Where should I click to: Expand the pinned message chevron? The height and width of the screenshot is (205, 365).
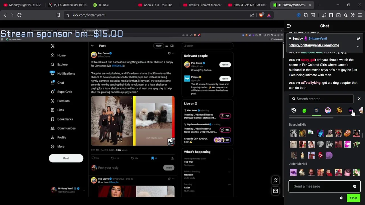(x=358, y=46)
